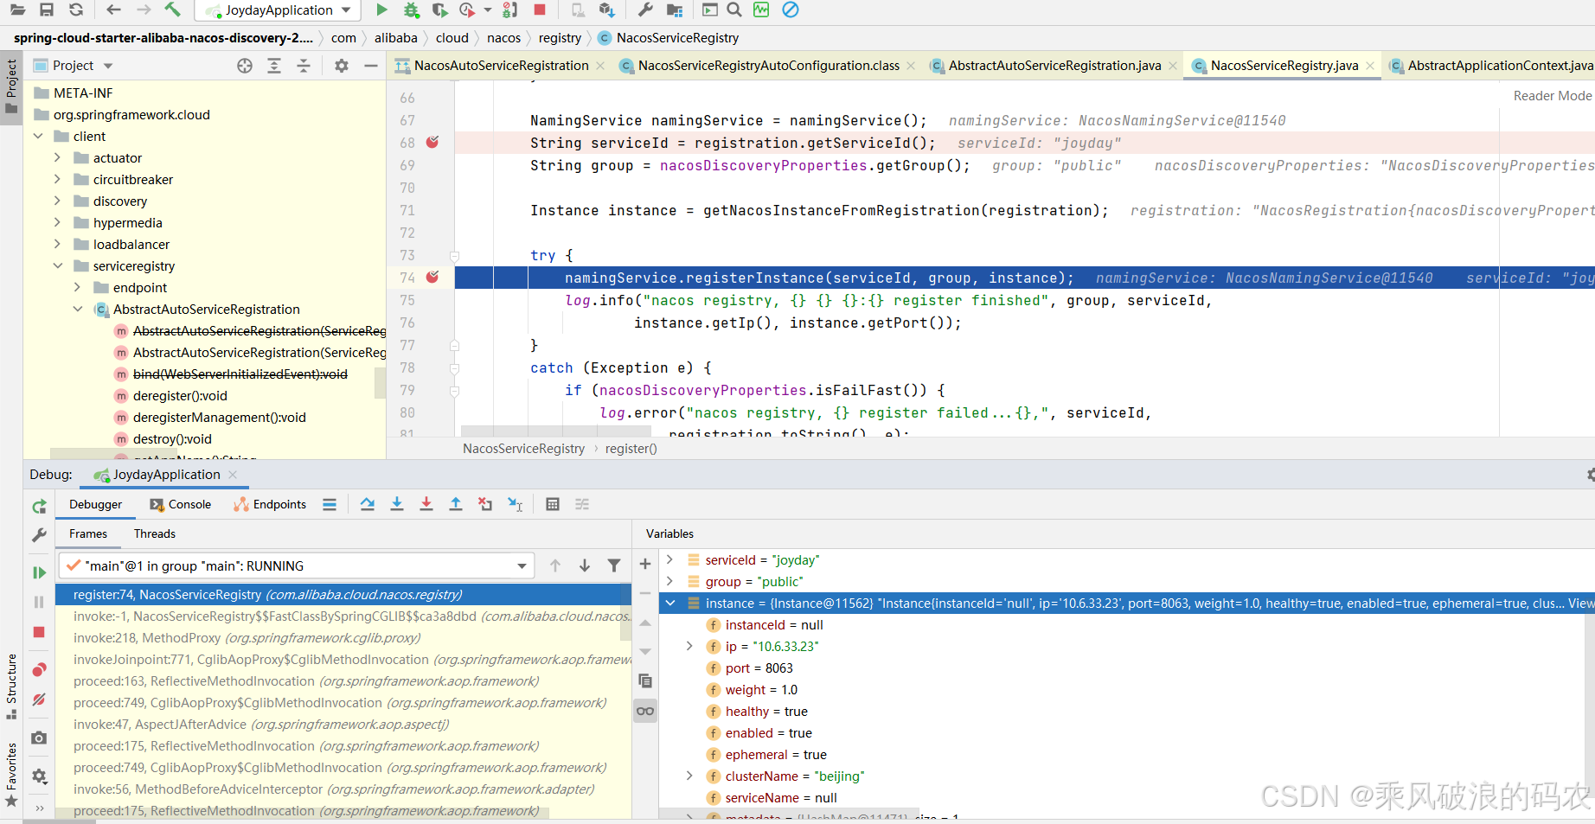Click the Reader Mode label

click(x=1552, y=96)
